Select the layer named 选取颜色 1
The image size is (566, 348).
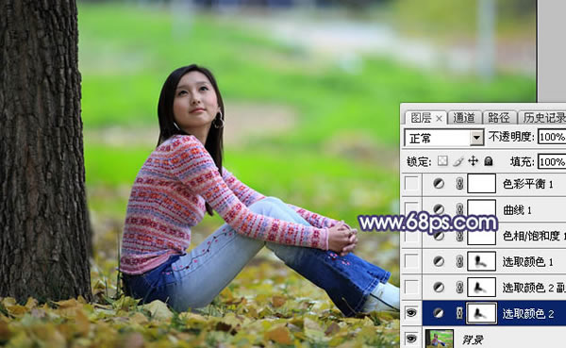(527, 262)
